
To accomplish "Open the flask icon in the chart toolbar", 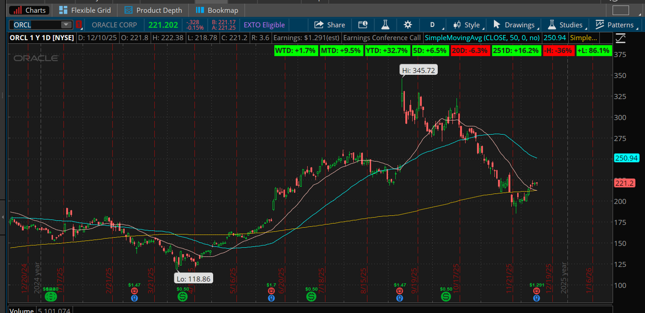I will [385, 25].
